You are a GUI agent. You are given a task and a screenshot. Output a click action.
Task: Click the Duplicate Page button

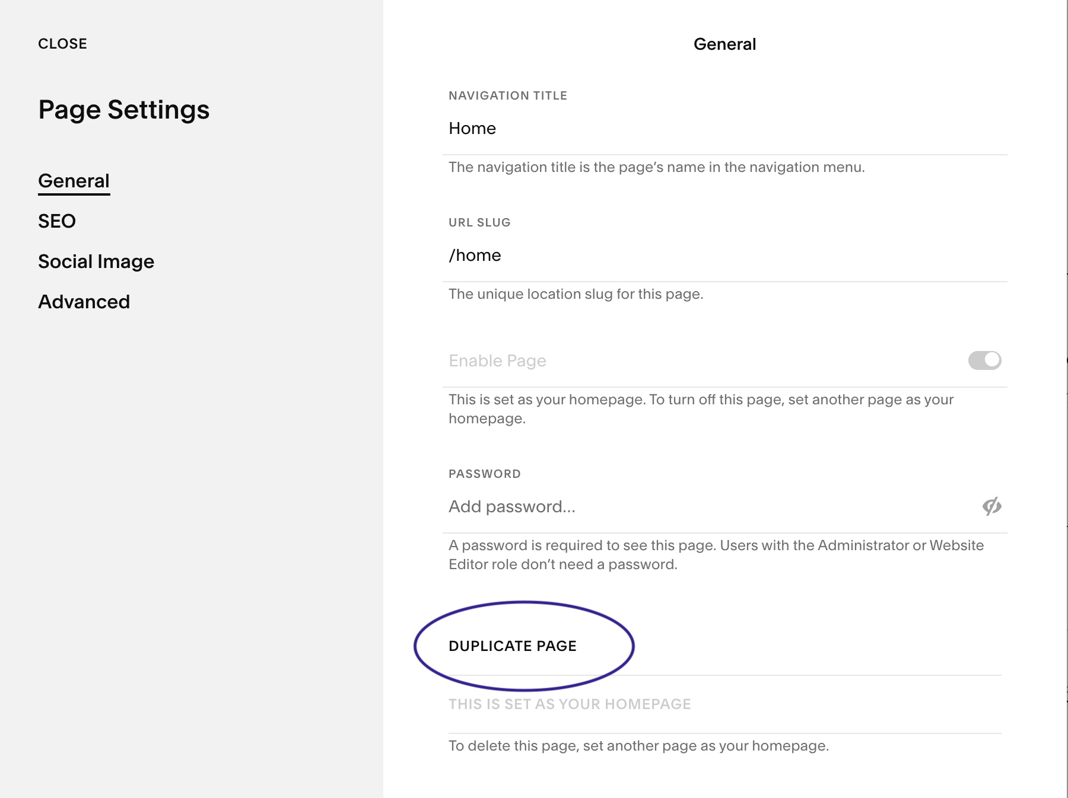tap(513, 646)
